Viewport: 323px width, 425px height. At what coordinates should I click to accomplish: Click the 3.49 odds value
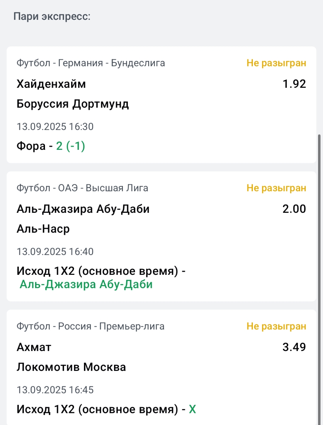click(x=294, y=347)
